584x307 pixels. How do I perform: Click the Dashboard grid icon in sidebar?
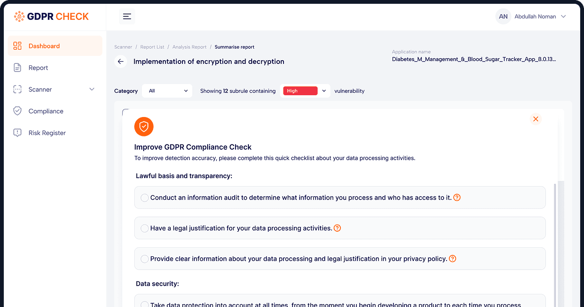point(18,45)
